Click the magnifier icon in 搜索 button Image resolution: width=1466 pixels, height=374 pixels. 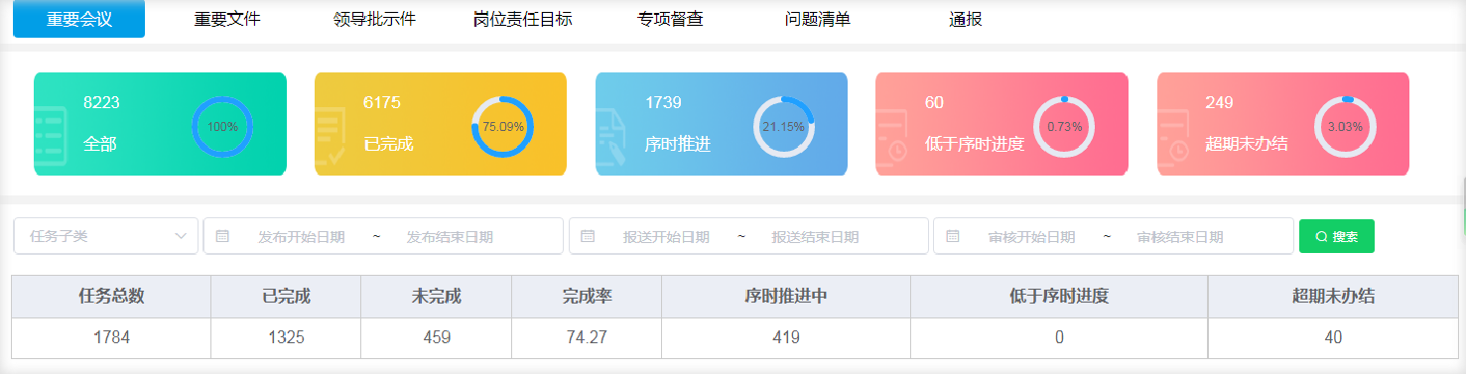(x=1321, y=237)
